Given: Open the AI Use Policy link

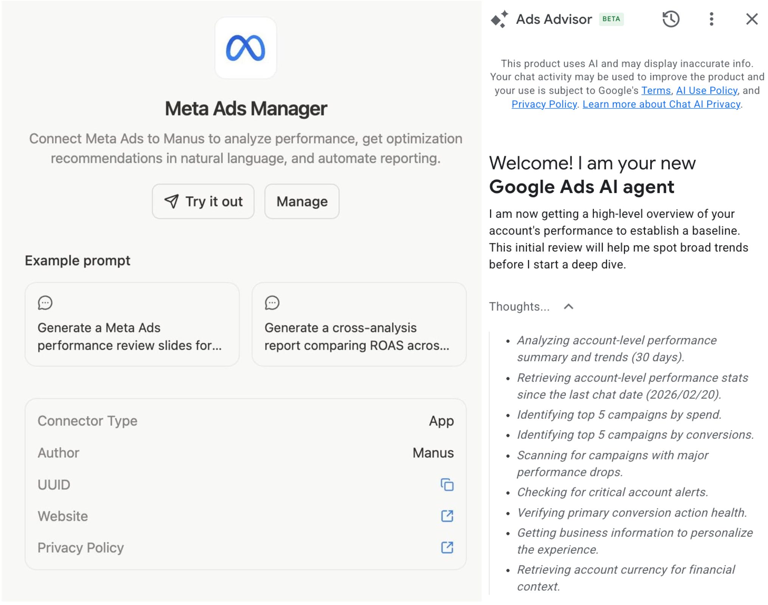Looking at the screenshot, I should 706,90.
